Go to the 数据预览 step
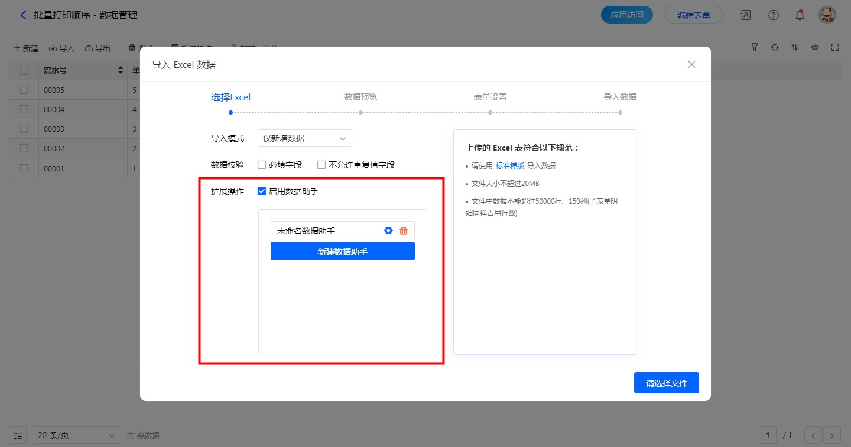851x447 pixels. [x=360, y=97]
